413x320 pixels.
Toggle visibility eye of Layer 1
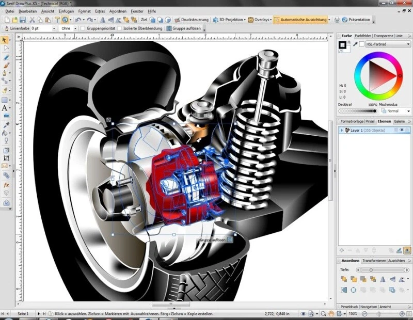click(401, 131)
